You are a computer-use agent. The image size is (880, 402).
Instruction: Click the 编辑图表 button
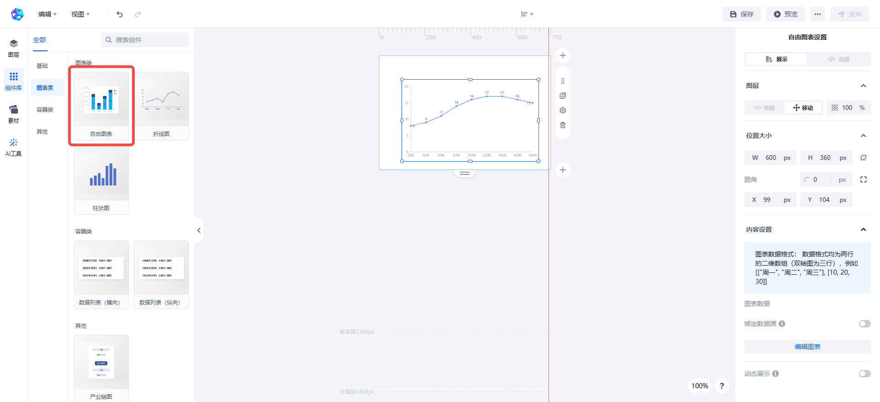coord(807,347)
